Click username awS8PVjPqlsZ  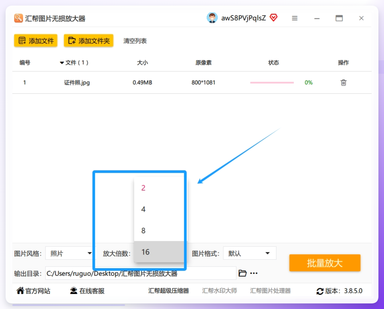(243, 18)
